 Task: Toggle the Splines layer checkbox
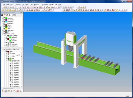[4, 25]
